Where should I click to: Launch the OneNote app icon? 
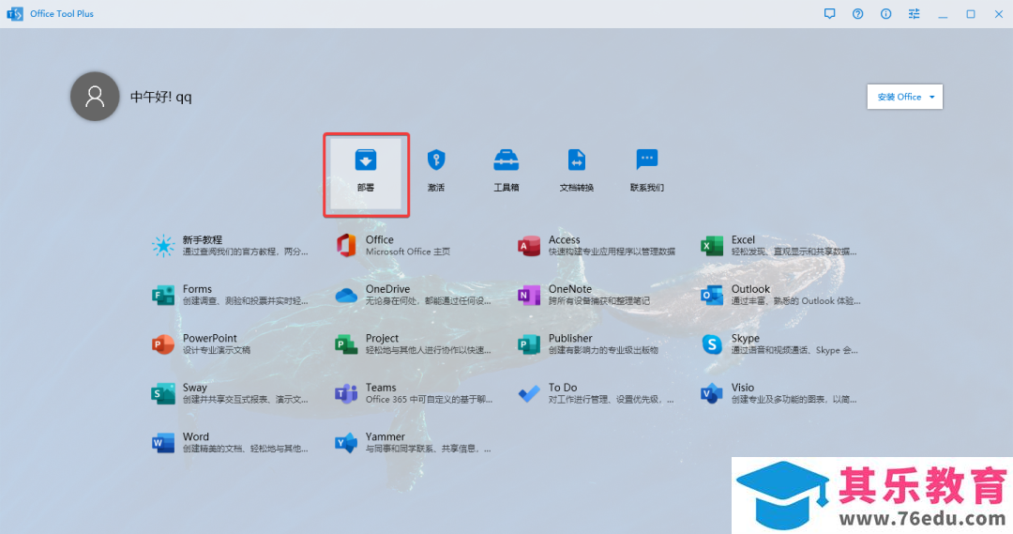pos(529,295)
